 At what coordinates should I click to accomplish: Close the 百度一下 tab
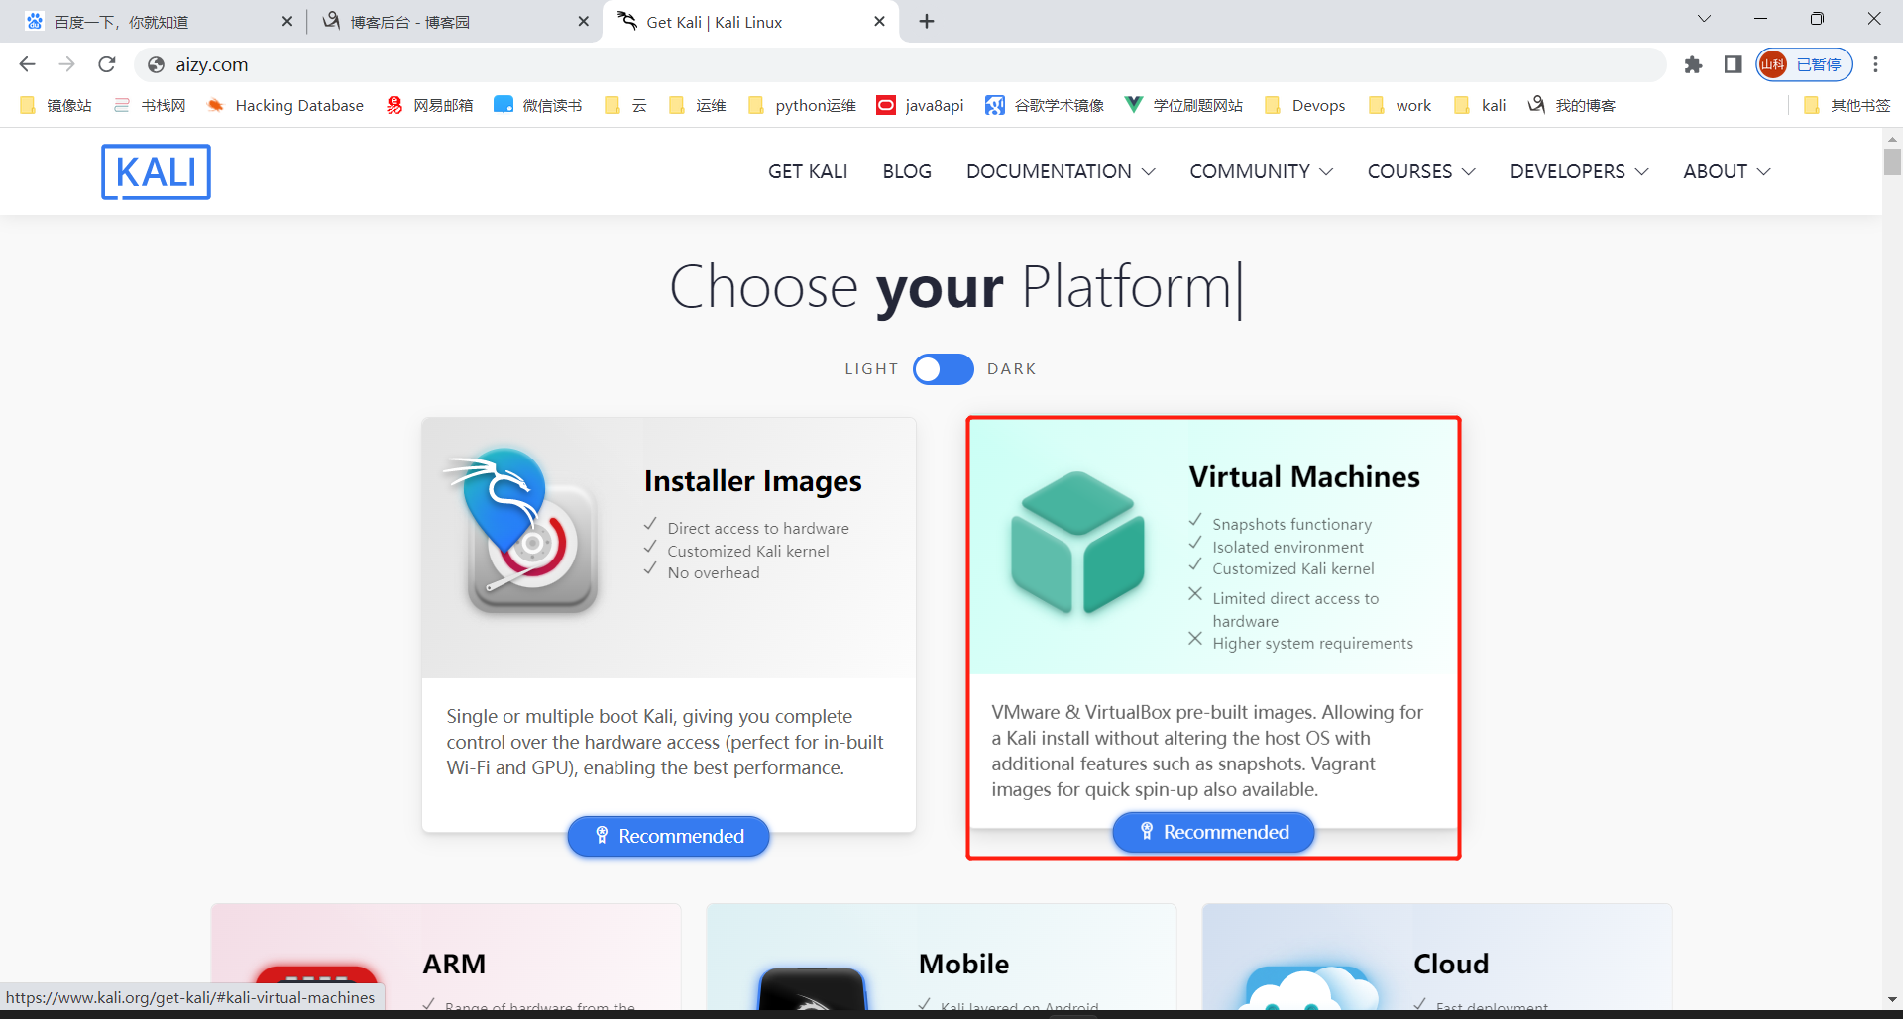(287, 21)
